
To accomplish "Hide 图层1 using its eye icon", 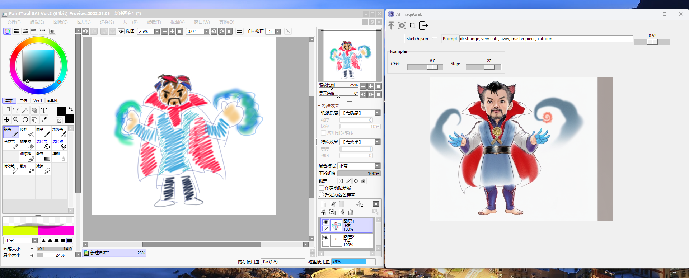I will coord(325,222).
